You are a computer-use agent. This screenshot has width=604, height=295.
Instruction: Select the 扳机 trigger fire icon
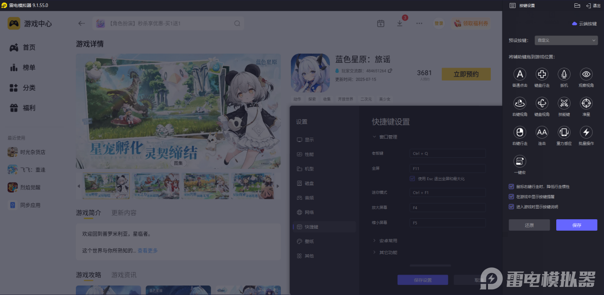coord(564,75)
